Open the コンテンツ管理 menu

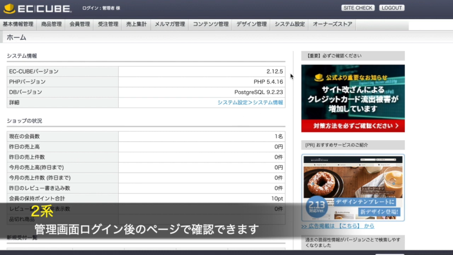[211, 24]
